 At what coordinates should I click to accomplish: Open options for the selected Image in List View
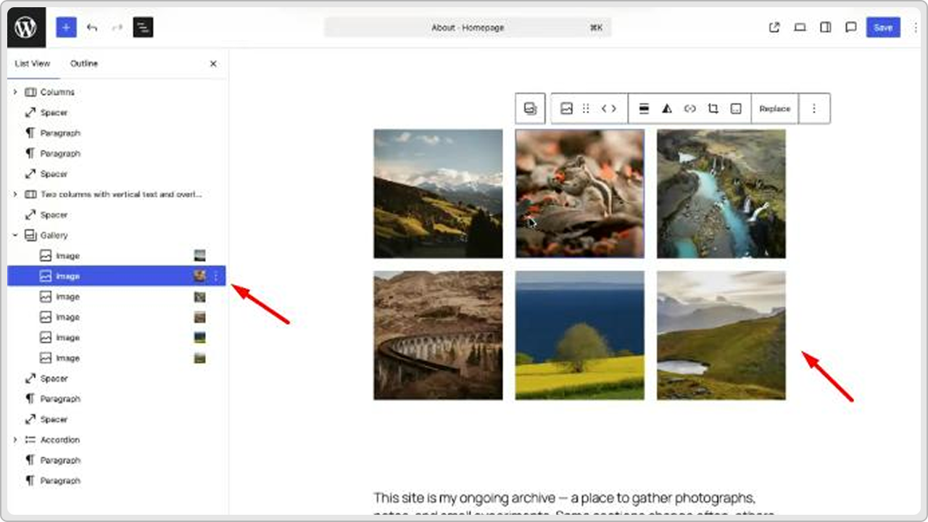point(215,275)
